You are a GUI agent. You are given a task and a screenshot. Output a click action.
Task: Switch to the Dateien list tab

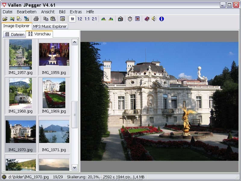point(14,34)
